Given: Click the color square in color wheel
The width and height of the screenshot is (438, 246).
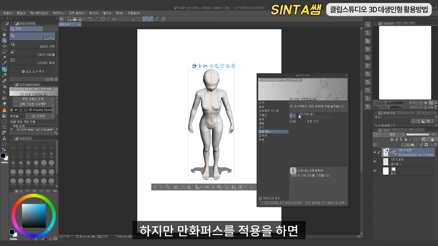Looking at the screenshot, I should 34,216.
